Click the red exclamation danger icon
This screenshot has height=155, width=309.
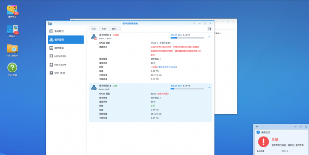click(263, 142)
